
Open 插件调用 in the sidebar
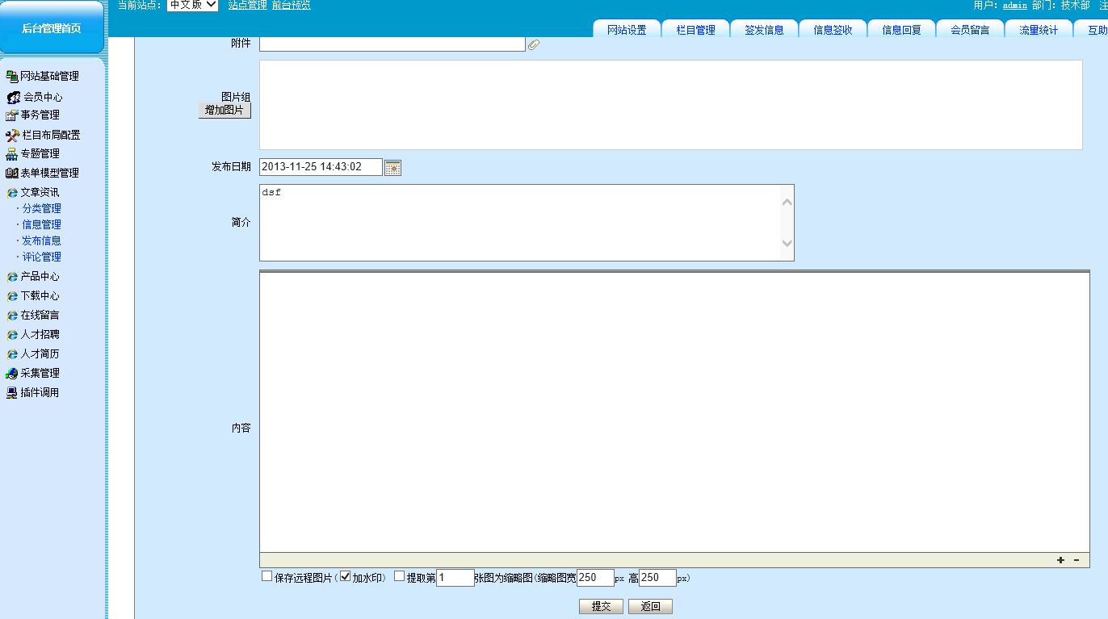tap(40, 393)
